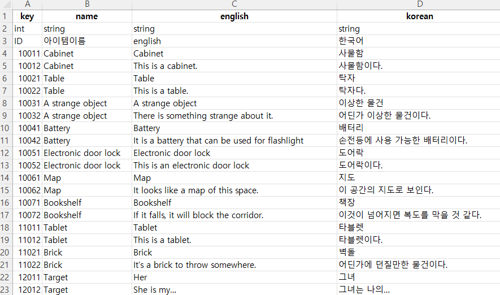Select the '그녀는 나의...' cell
The width and height of the screenshot is (500, 295).
tap(419, 290)
